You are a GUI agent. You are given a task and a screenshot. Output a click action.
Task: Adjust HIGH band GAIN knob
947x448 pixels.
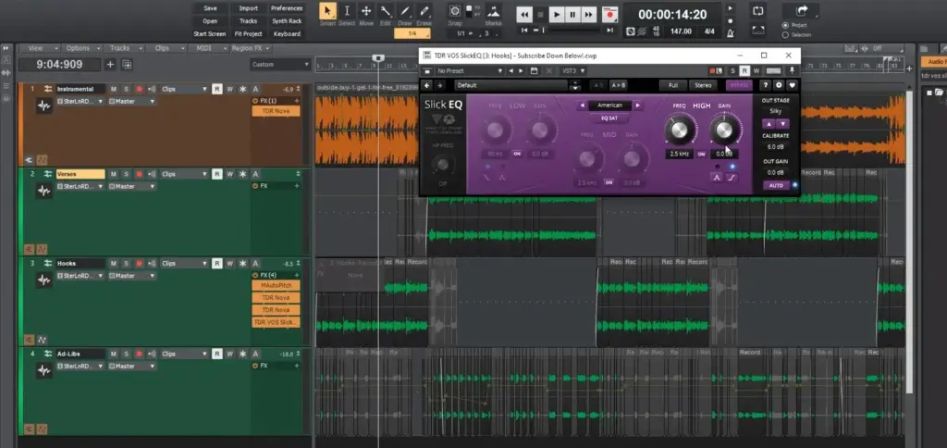pos(723,129)
